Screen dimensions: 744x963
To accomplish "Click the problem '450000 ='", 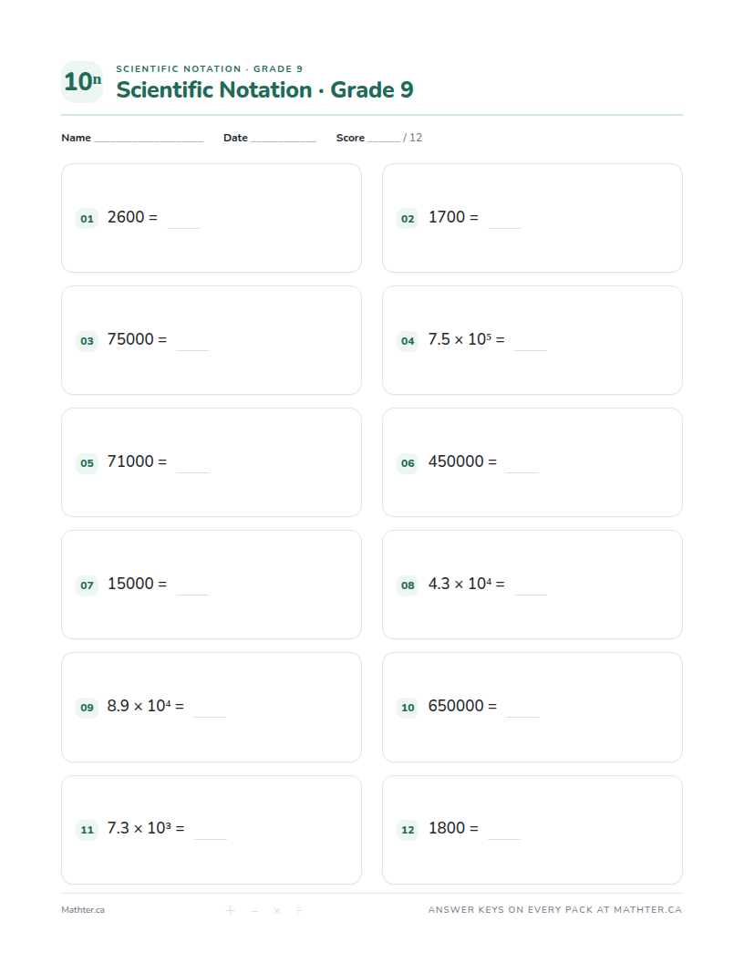I will tap(462, 461).
